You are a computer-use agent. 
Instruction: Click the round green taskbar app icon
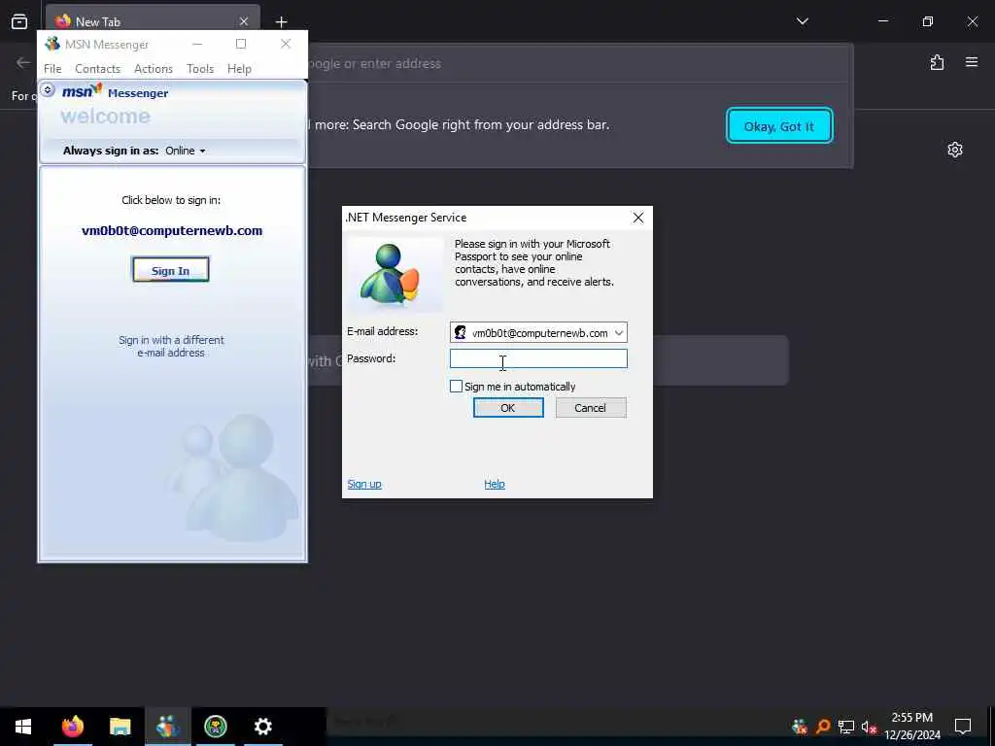(216, 726)
